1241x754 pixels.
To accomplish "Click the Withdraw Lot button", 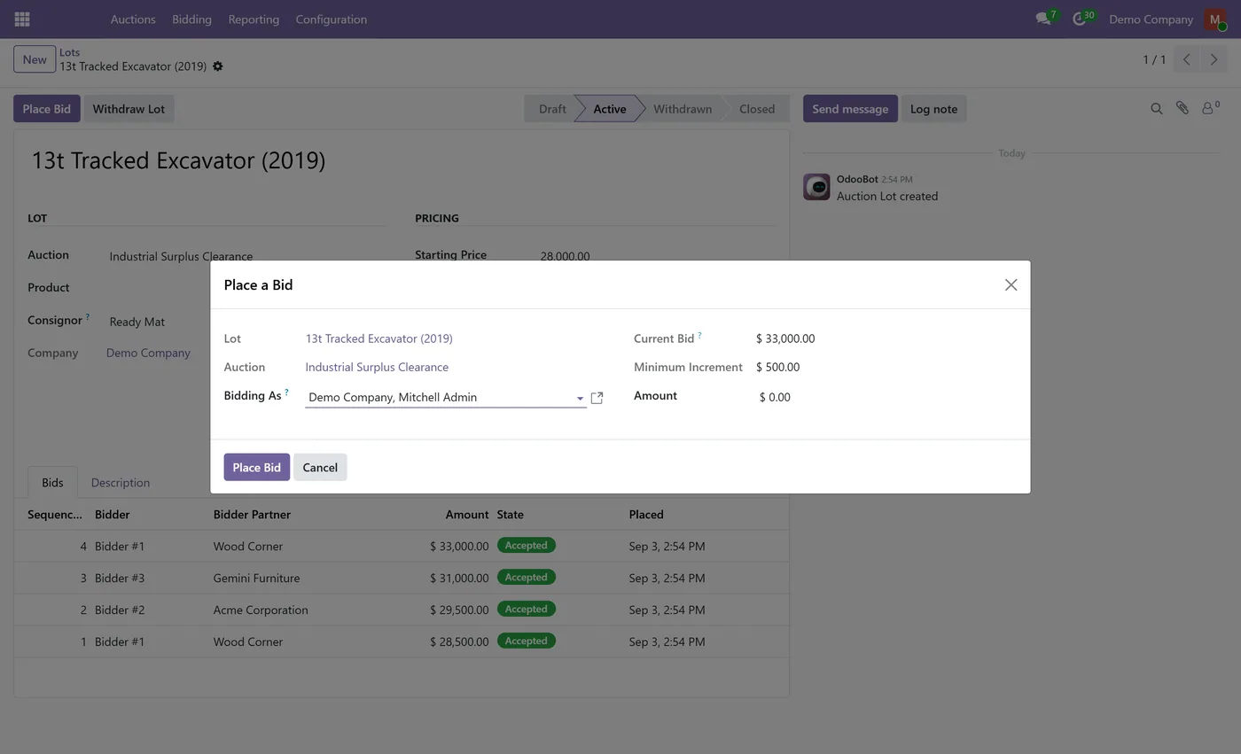I will (129, 109).
